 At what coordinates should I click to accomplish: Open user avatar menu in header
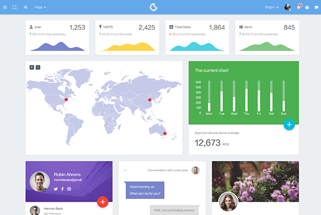(287, 7)
